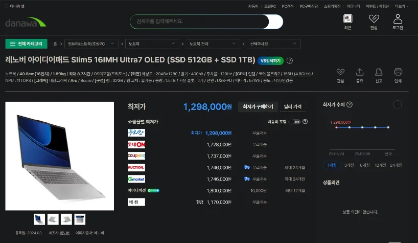Open 커뮤니티 in the top menu
Image resolution: width=418 pixels, height=243 pixels.
353,6
